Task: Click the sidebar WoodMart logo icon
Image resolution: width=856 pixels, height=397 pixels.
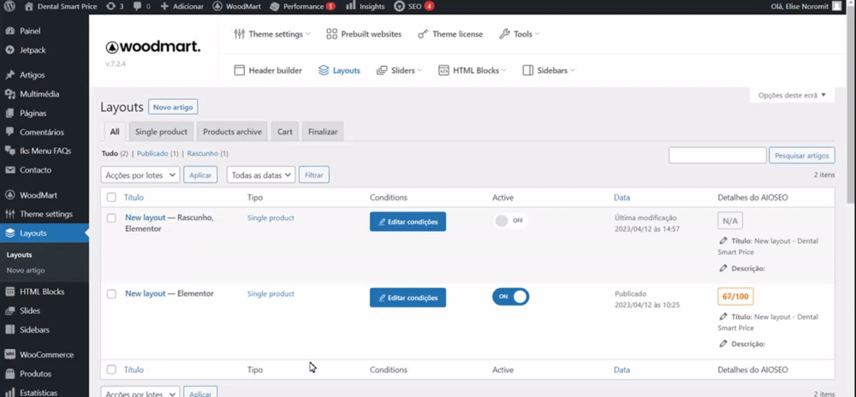Action: click(x=9, y=195)
